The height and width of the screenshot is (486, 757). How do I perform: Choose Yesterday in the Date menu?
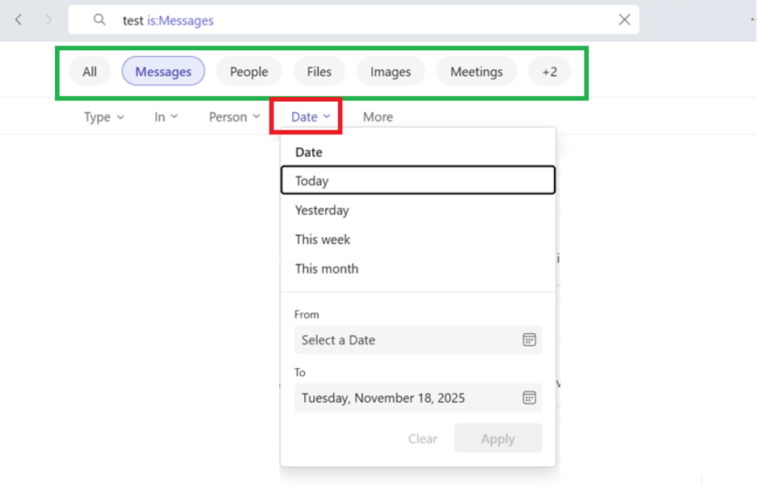pos(418,210)
